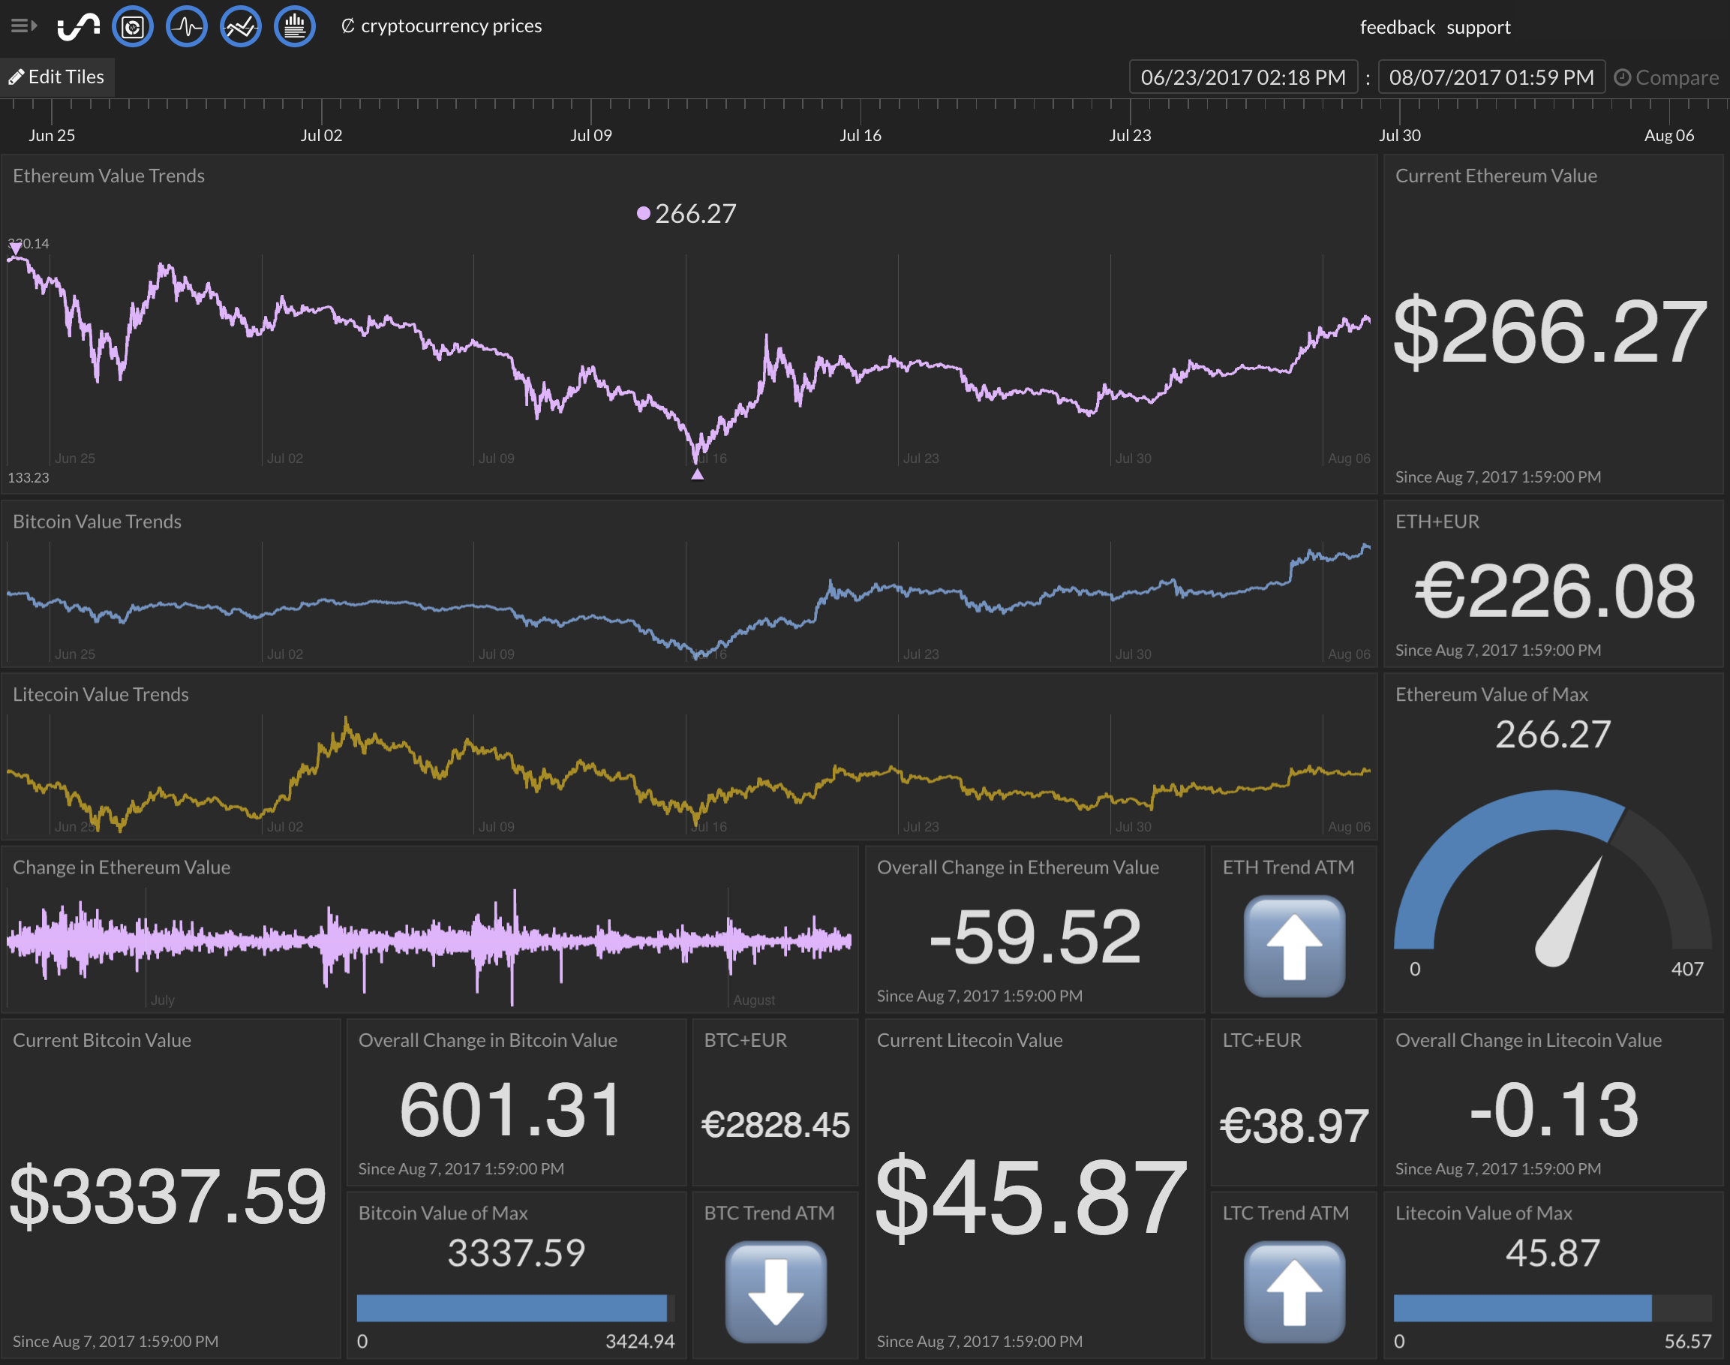
Task: Click the Compare button top right
Action: point(1670,74)
